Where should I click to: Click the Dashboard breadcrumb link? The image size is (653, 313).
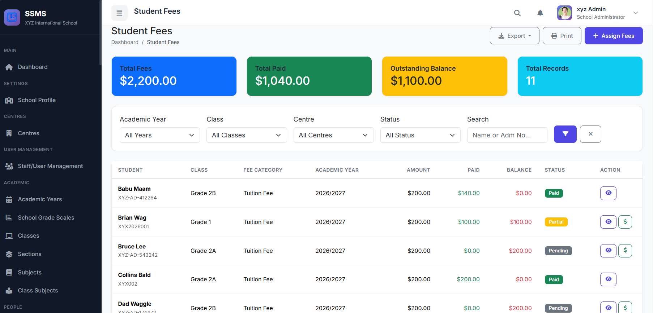(125, 42)
